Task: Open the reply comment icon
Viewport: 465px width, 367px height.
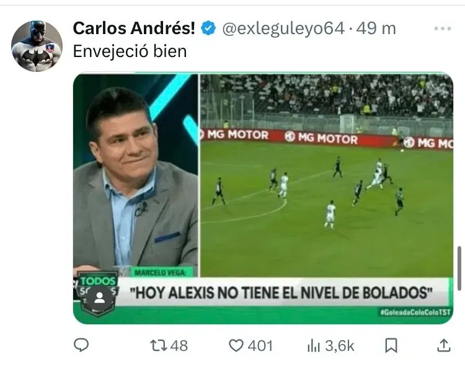Action: [x=81, y=345]
